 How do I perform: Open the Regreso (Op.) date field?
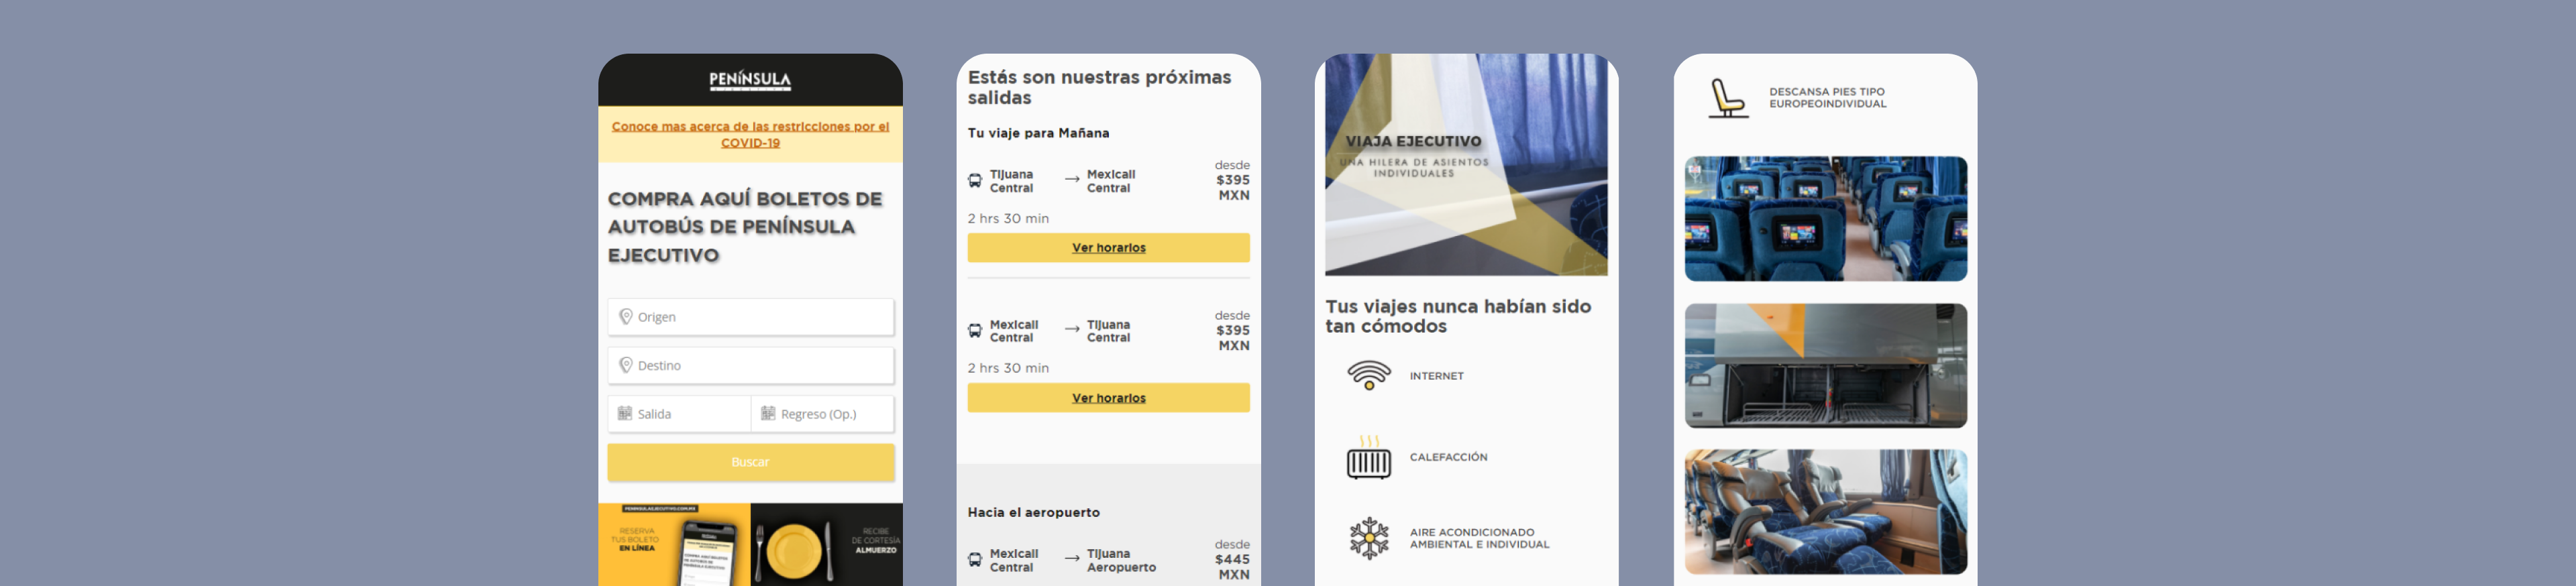click(x=822, y=414)
